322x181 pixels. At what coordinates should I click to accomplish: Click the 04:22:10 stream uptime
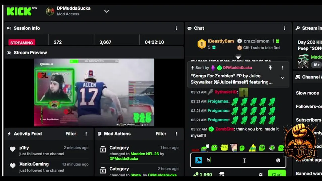(154, 42)
